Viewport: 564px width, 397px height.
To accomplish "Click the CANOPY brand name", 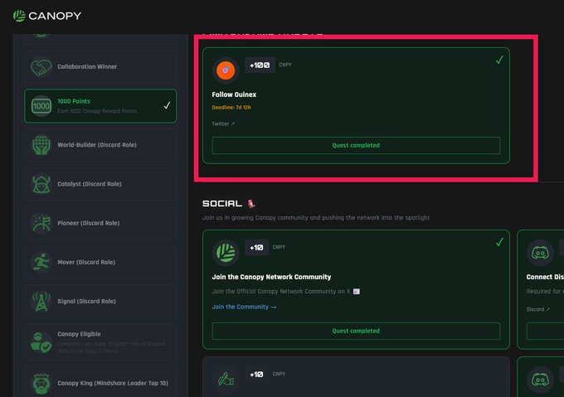I will coord(55,16).
